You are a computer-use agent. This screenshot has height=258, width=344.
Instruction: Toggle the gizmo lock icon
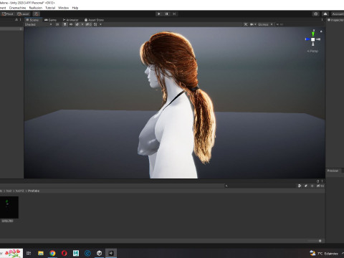pyautogui.click(x=321, y=32)
